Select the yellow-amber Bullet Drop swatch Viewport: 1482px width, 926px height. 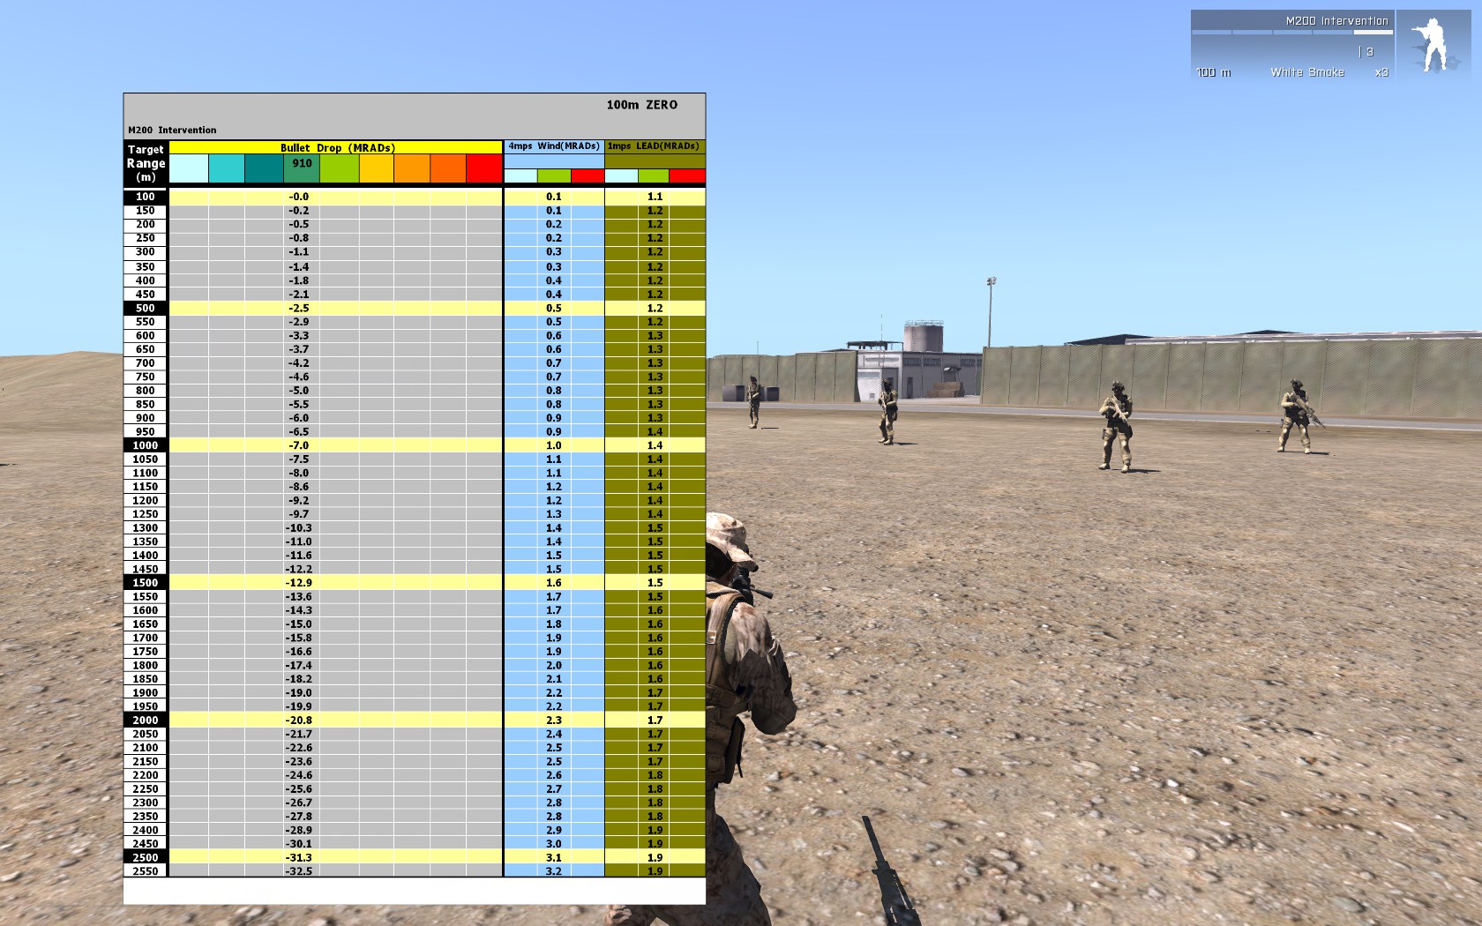(x=377, y=168)
